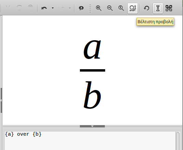Undo the last action with the Undo arrow
This screenshot has width=183, height=150.
pyautogui.click(x=44, y=8)
